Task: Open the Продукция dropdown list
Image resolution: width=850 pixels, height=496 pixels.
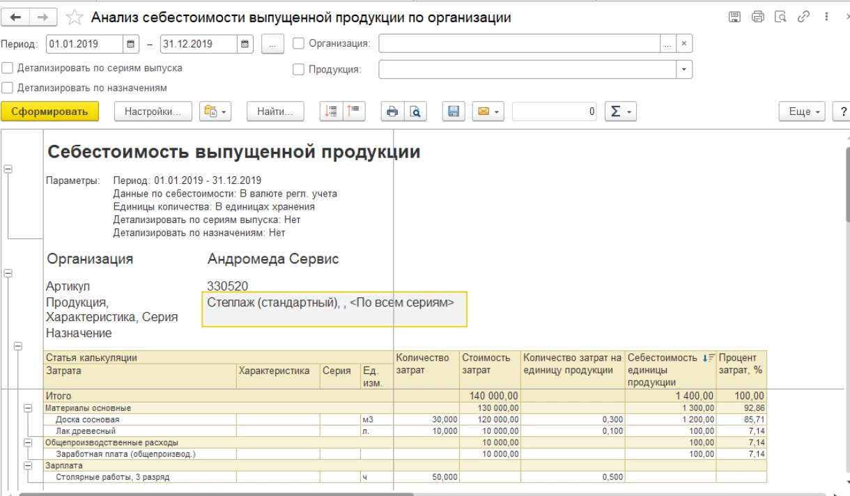Action: [683, 69]
